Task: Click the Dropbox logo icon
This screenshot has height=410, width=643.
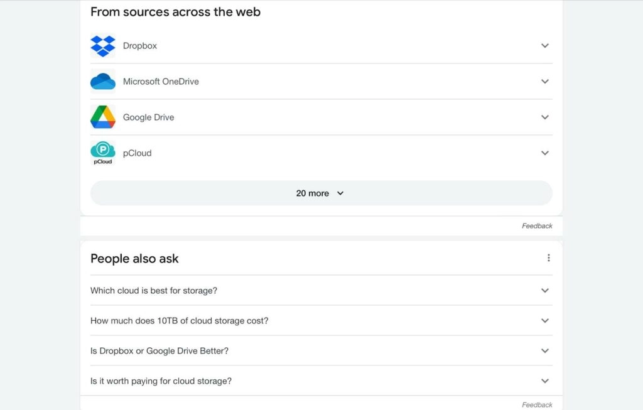Action: (x=103, y=46)
